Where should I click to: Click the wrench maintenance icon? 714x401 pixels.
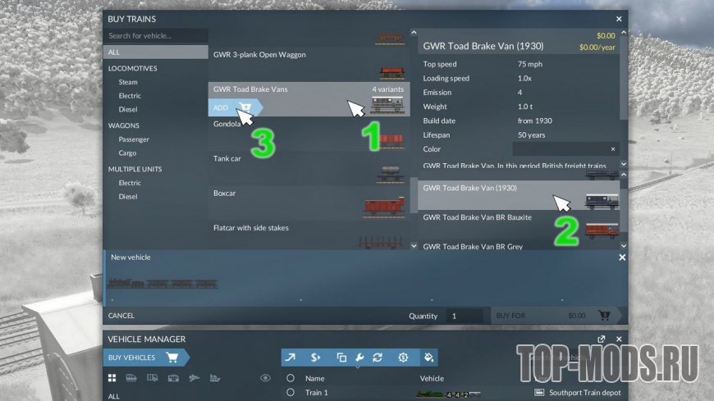pyautogui.click(x=359, y=358)
